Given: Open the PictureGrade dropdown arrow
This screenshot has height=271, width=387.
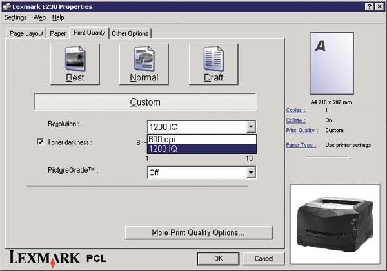Looking at the screenshot, I should (x=251, y=173).
